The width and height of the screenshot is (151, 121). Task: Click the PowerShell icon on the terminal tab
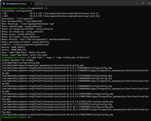click(x=4, y=4)
